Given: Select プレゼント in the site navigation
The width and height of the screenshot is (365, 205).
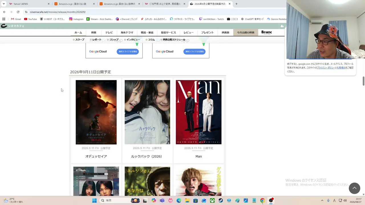Looking at the screenshot, I should coord(207,32).
